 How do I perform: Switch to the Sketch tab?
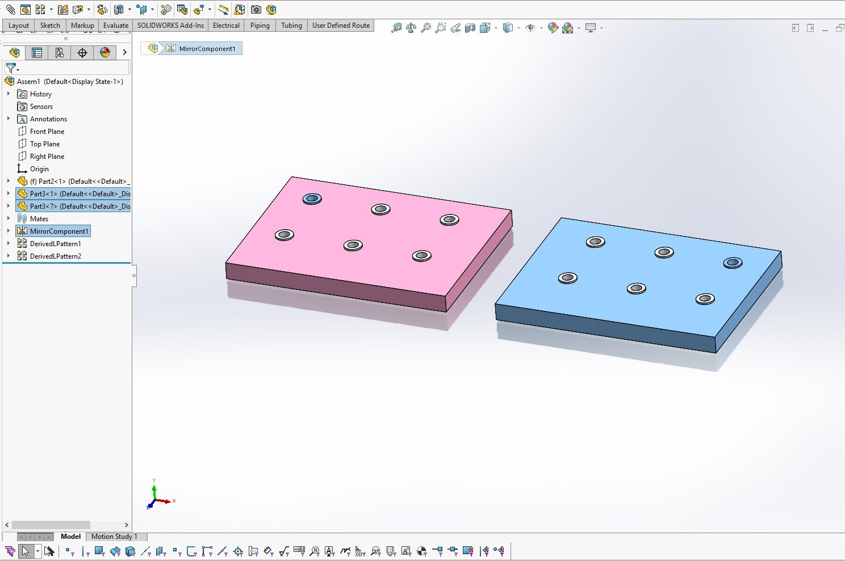(x=50, y=26)
